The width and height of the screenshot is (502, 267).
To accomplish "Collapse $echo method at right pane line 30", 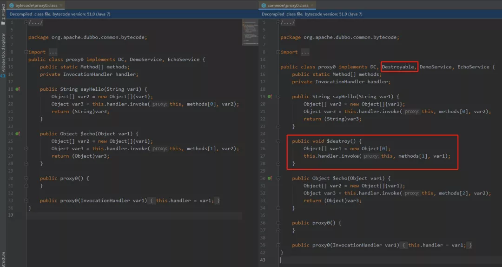I will 278,178.
